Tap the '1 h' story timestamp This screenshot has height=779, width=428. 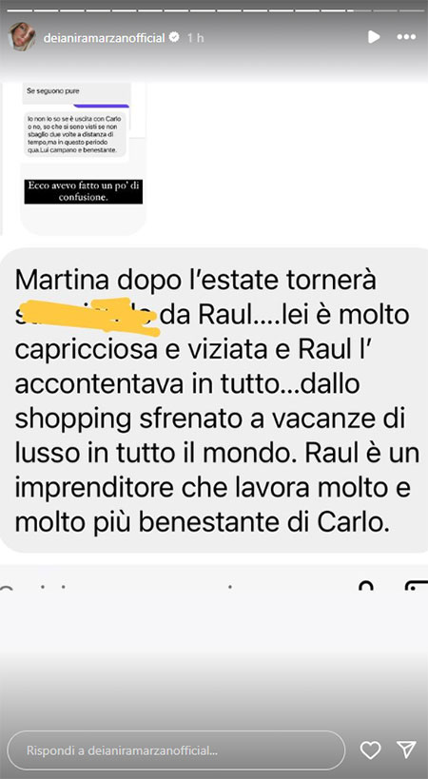point(195,38)
